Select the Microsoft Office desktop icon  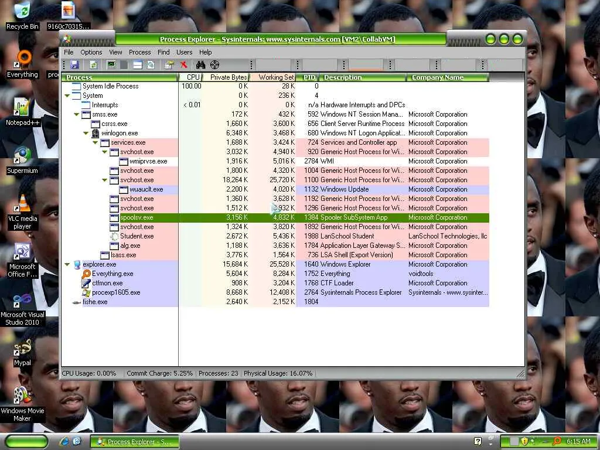[22, 260]
